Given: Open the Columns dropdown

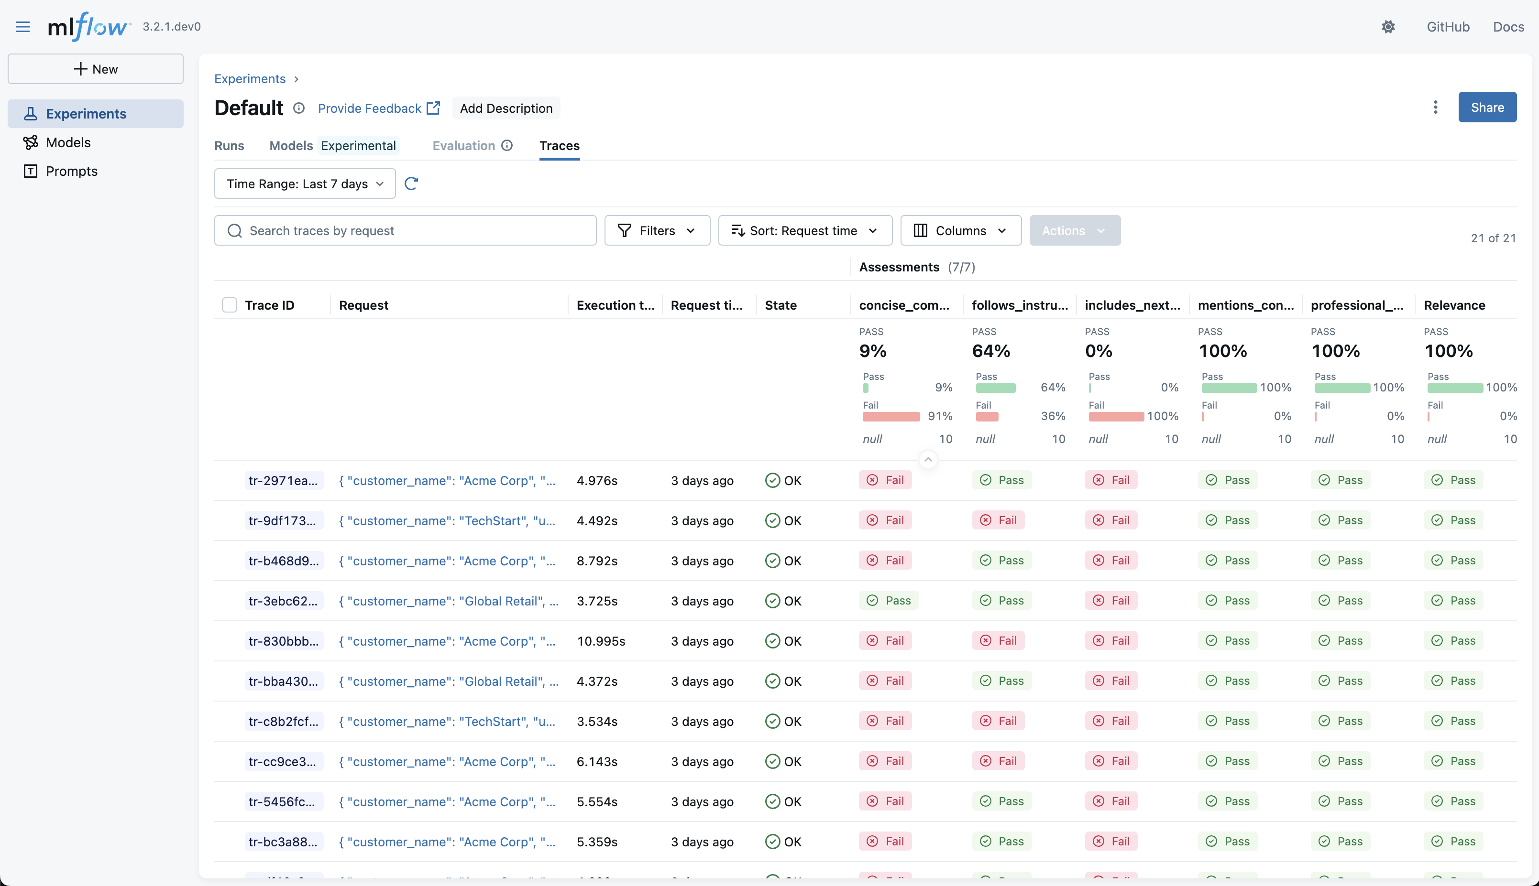Looking at the screenshot, I should click(x=960, y=231).
